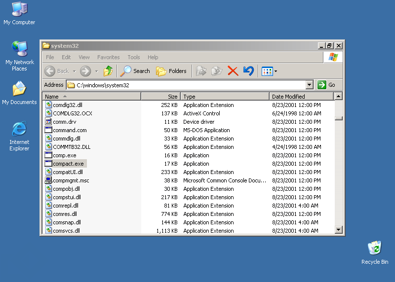
Task: Select the compmgmt.msc file icon
Action: 48,180
